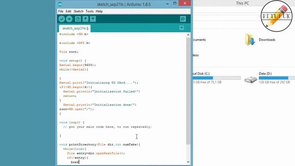The height and width of the screenshot is (166, 295).
Task: Click the Verify sketch checkmark icon
Action: point(61,19)
